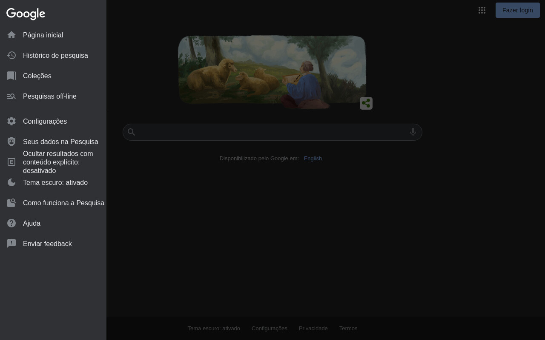Go to Coleções
Screen dimensions: 545x340
[x=53, y=76]
